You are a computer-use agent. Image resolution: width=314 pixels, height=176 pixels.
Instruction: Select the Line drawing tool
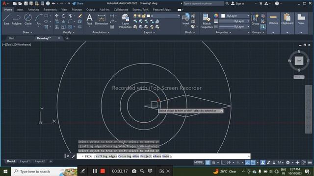click(6, 20)
